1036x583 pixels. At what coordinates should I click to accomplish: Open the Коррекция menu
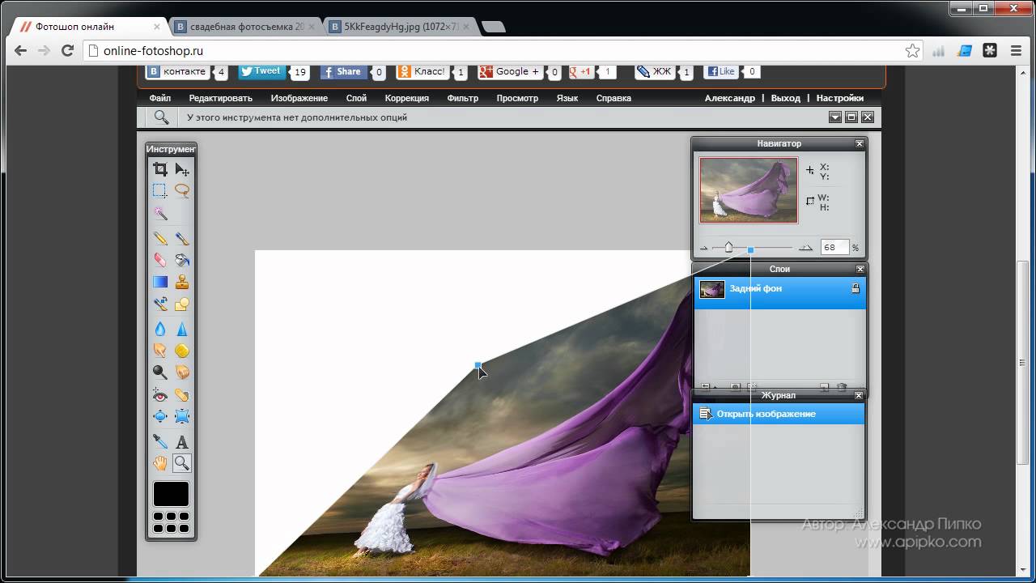point(407,98)
